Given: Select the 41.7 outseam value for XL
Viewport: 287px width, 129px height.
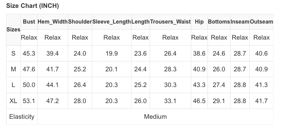Looking at the screenshot, I should click(x=261, y=101).
